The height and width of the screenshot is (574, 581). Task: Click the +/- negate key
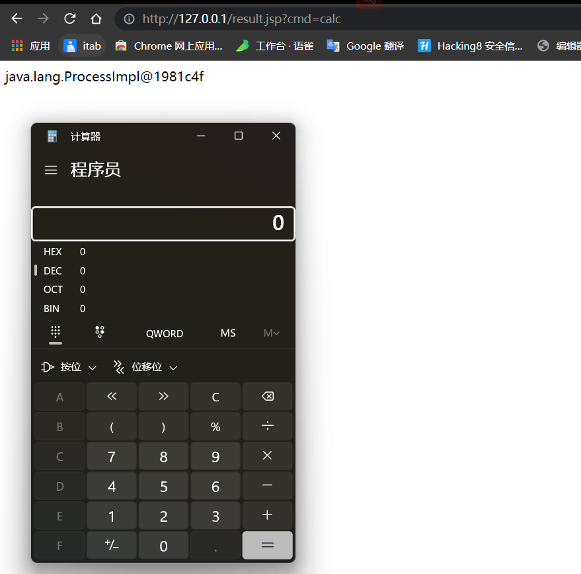[112, 545]
